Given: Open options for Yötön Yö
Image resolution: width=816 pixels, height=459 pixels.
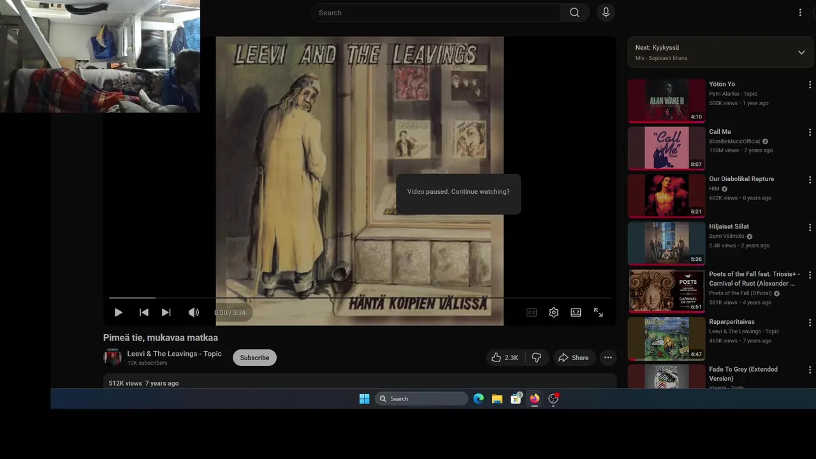Looking at the screenshot, I should pyautogui.click(x=810, y=85).
